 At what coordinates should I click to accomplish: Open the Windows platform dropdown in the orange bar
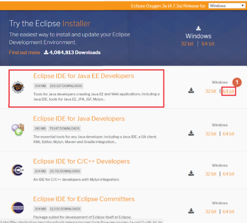(x=227, y=6)
